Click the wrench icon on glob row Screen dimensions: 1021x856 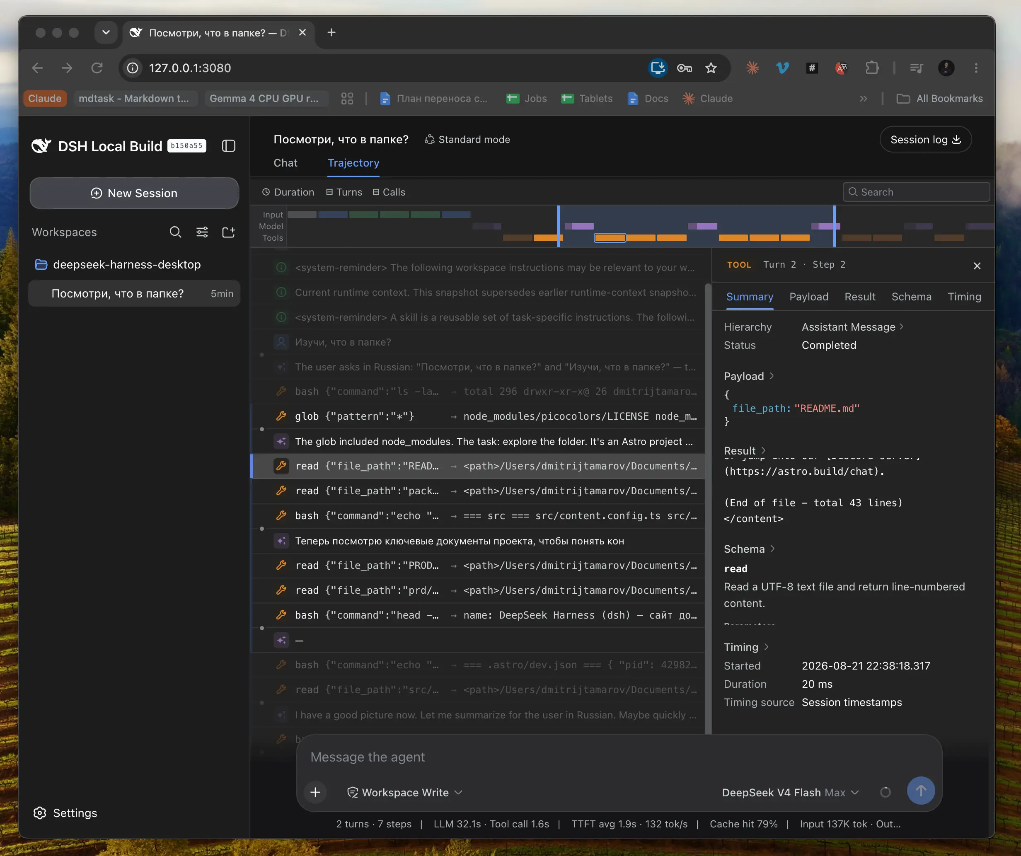[x=281, y=416]
